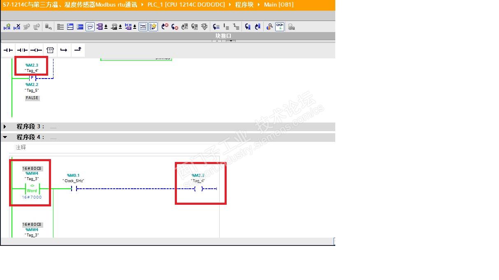499x280 pixels.
Task: Toggle the favorites star icon in toolbar
Action: click(153, 27)
